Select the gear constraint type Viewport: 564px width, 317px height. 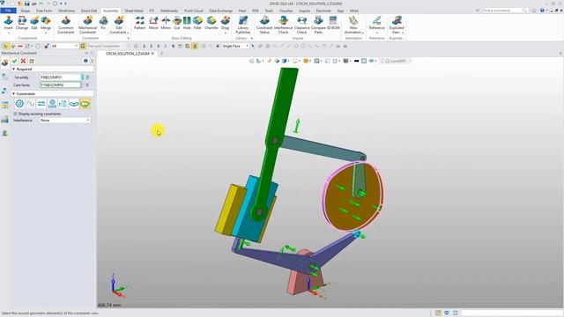tap(19, 104)
